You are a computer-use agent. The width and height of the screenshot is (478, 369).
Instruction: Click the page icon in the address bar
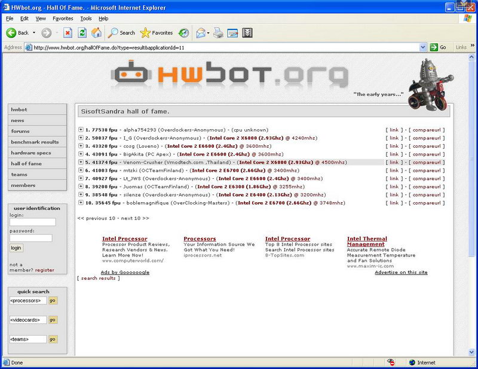[x=29, y=47]
